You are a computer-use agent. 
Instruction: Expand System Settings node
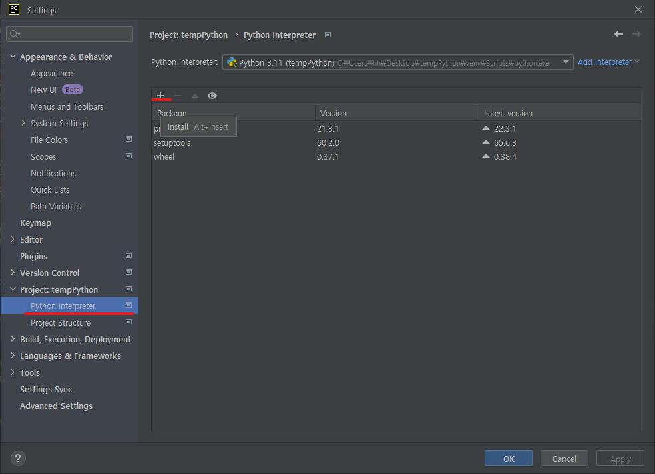(23, 123)
